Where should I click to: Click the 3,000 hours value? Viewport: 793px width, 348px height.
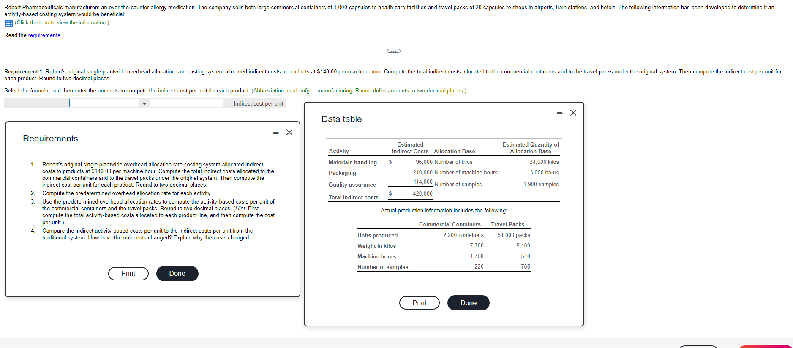click(x=544, y=173)
